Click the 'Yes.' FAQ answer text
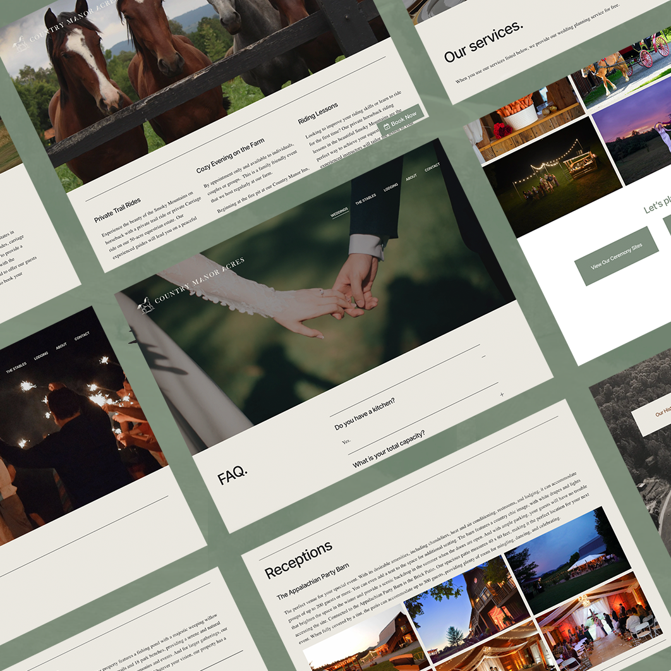 point(346,441)
